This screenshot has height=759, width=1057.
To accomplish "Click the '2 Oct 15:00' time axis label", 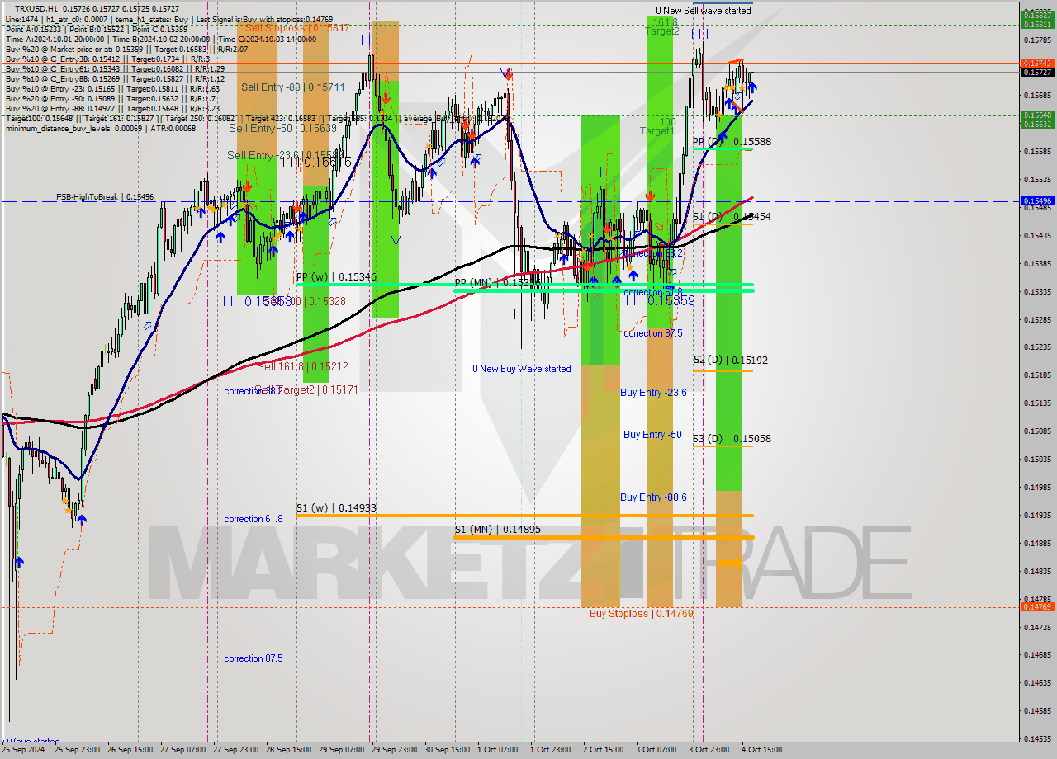I will tap(603, 750).
